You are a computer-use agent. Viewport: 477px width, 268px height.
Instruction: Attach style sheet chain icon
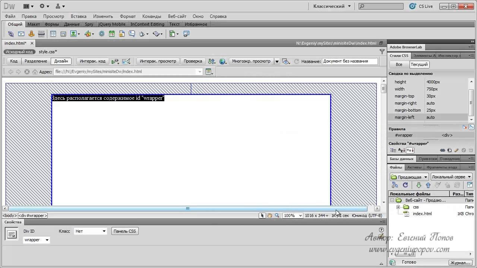[442, 150]
